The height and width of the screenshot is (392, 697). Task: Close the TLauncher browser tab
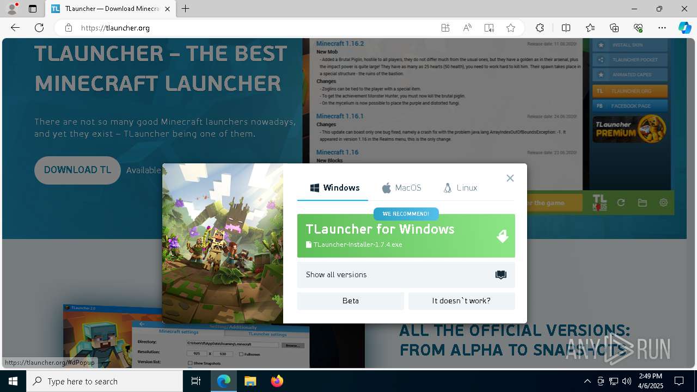167,9
